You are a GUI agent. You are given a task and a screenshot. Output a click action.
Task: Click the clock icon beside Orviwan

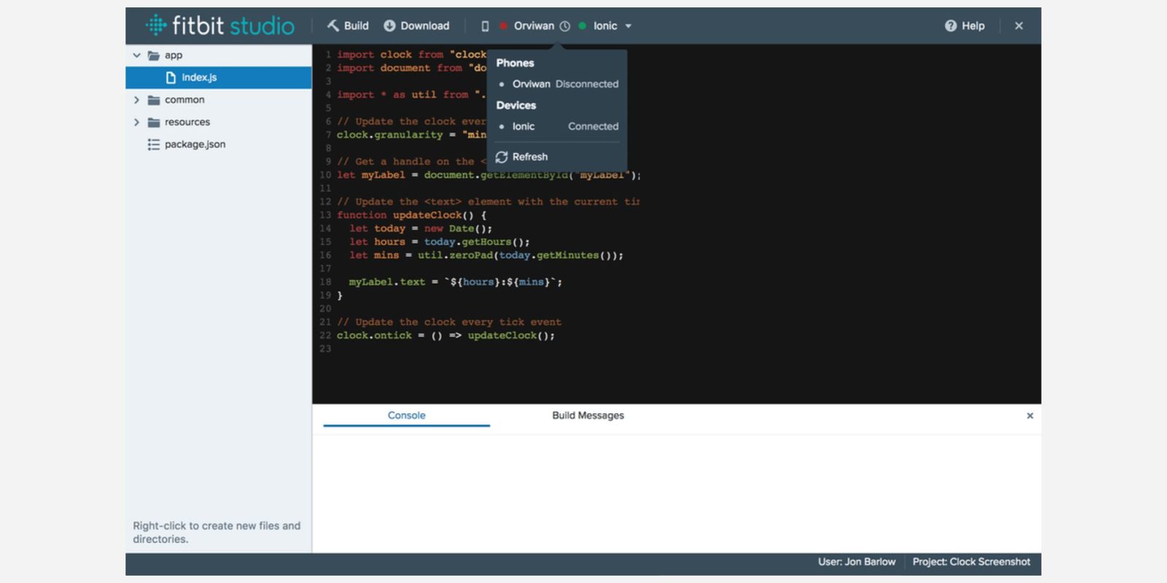[x=565, y=26]
